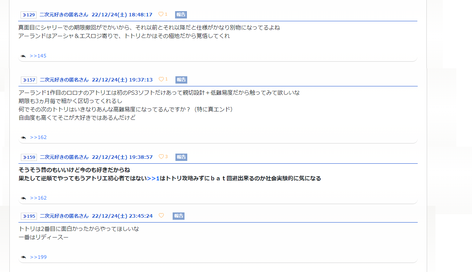
Task: Click reply arrow icon under post 157
Action: pos(23,138)
